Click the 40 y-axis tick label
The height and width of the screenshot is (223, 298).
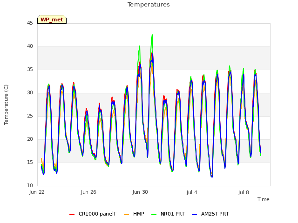click(x=30, y=46)
